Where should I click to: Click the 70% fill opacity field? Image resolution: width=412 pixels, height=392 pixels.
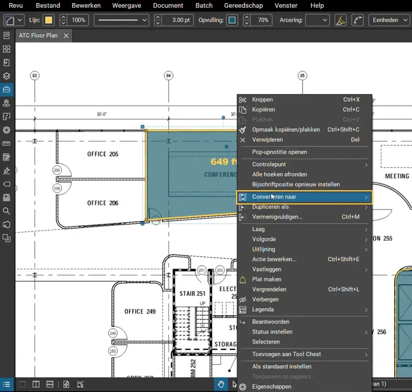tap(261, 20)
